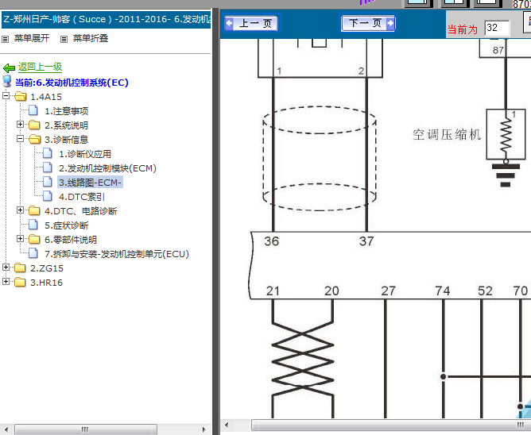Open 5.症状诊断 page
Image resolution: width=531 pixels, height=435 pixels.
67,225
